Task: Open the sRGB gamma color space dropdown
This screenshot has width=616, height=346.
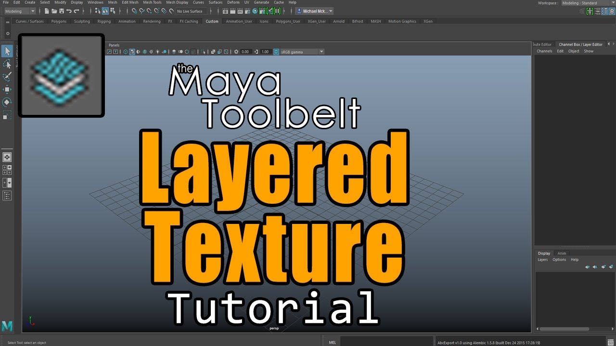Action: coord(302,51)
